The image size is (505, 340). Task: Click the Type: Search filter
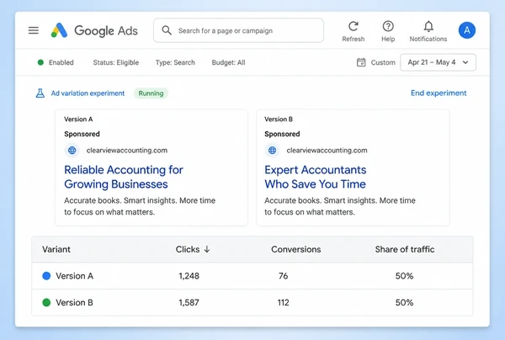[175, 62]
